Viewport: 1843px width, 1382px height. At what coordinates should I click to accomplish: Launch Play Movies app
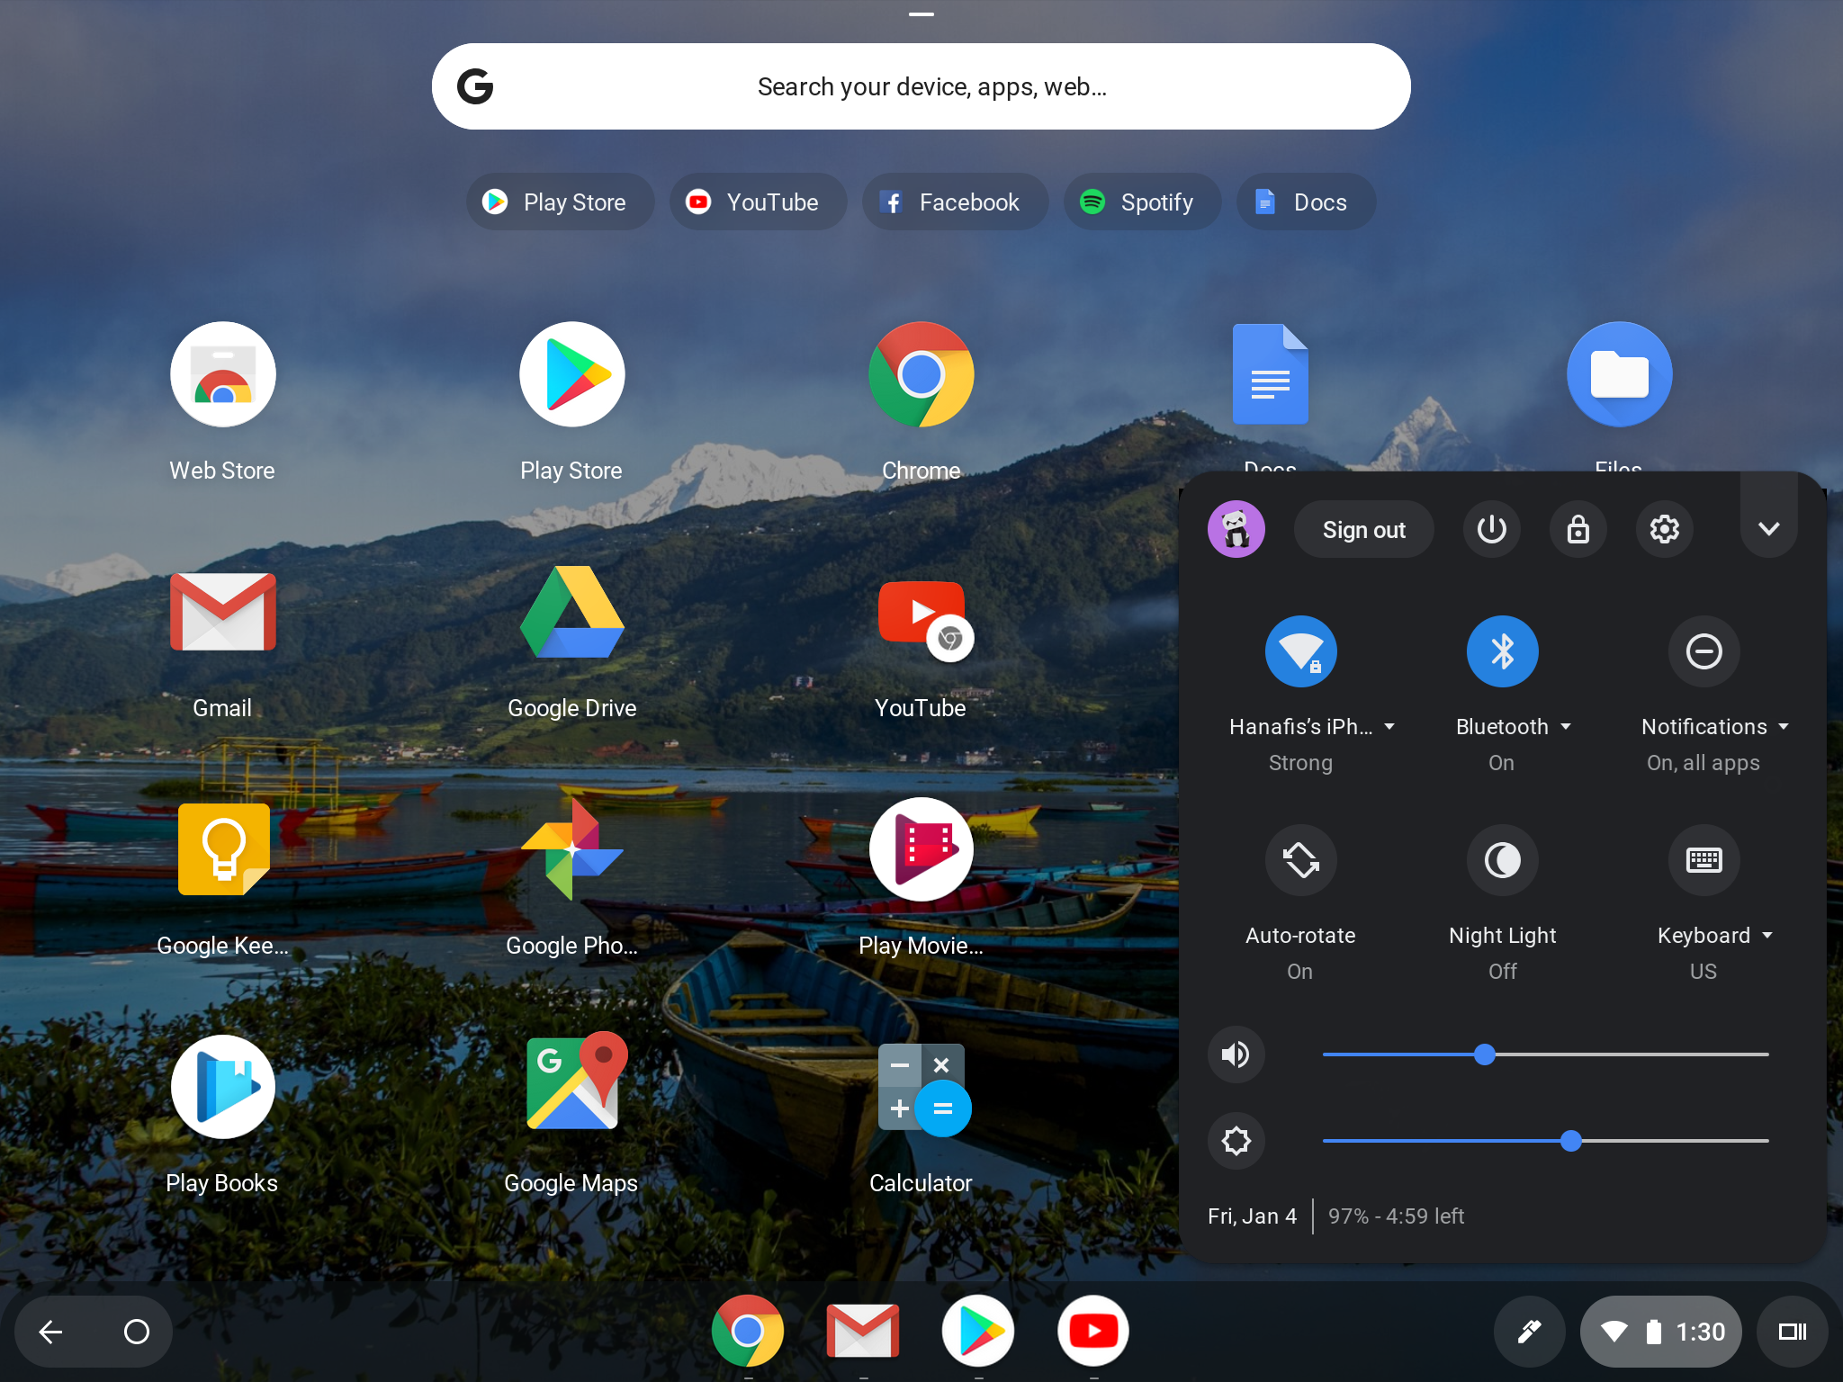(921, 849)
